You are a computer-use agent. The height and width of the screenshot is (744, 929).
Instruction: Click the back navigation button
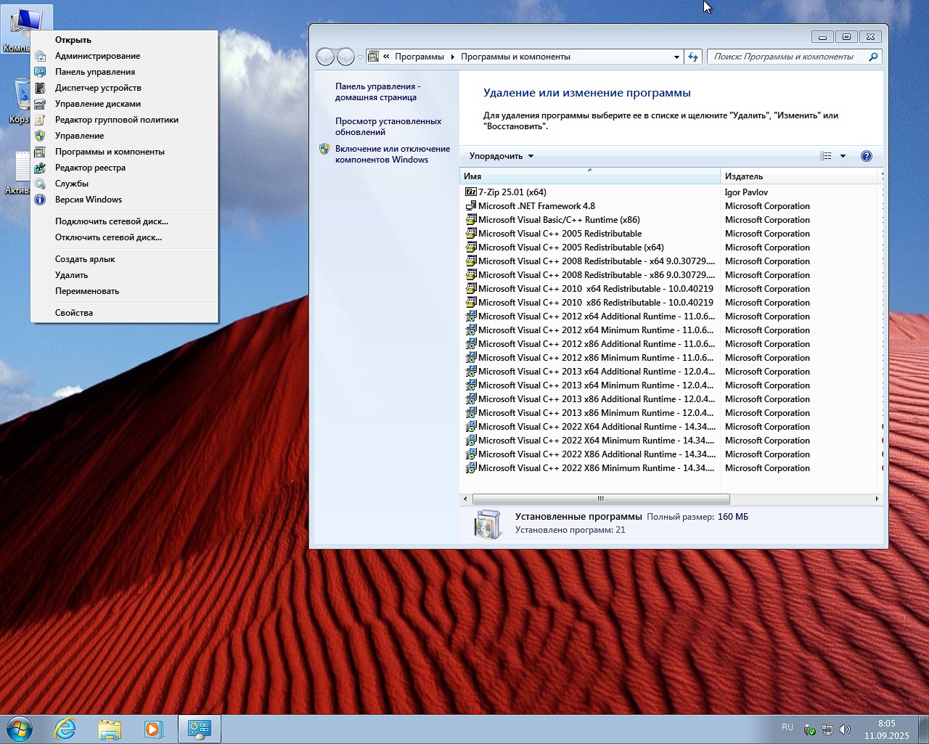coord(326,57)
